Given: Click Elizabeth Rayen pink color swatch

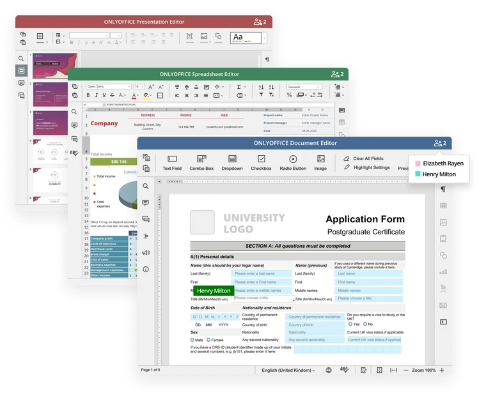Looking at the screenshot, I should click(x=418, y=163).
